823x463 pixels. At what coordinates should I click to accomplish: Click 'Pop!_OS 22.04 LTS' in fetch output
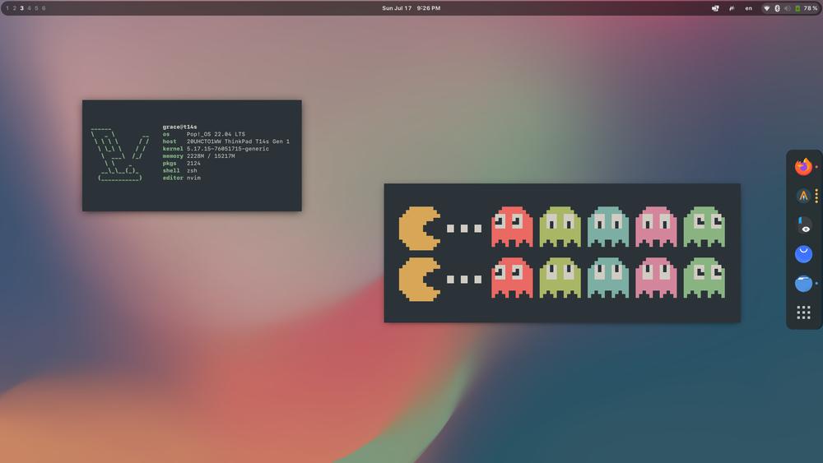[216, 134]
